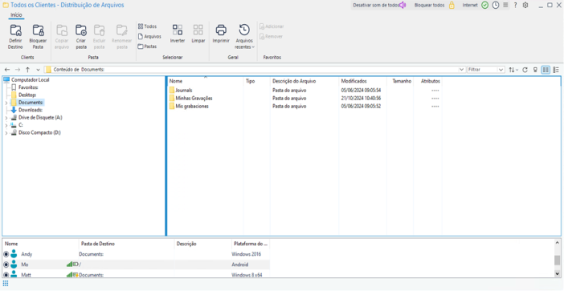564x291 pixels.
Task: Toggle the radio button beside Andy
Action: point(6,254)
